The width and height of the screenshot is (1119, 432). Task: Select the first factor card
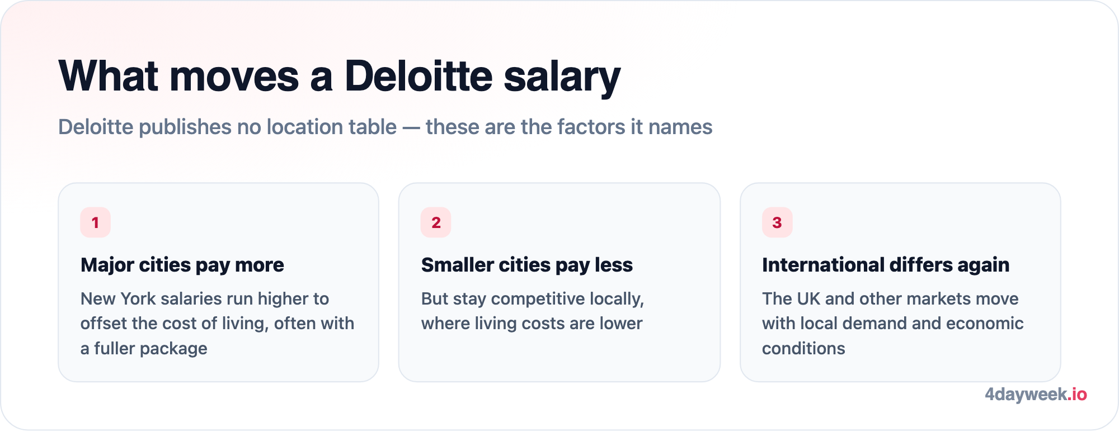coord(218,282)
